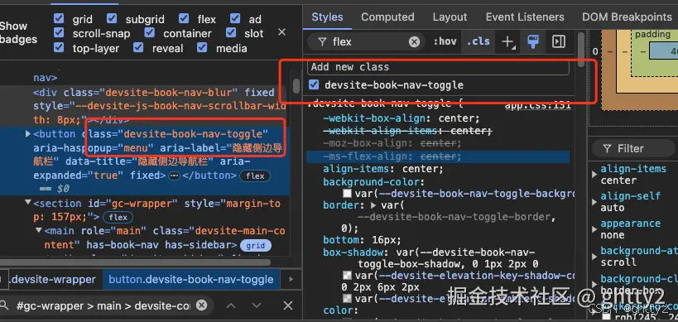Collapse the main devsite-main-content node
This screenshot has width=678, height=322.
[x=38, y=230]
